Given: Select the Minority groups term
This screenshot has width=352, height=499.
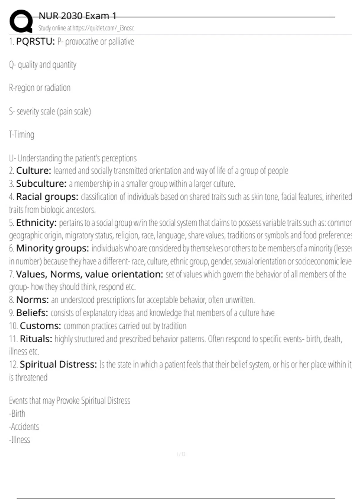Looking at the screenshot, I should pos(52,248).
